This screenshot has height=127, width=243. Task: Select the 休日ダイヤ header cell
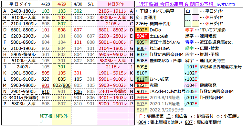pos(116,4)
